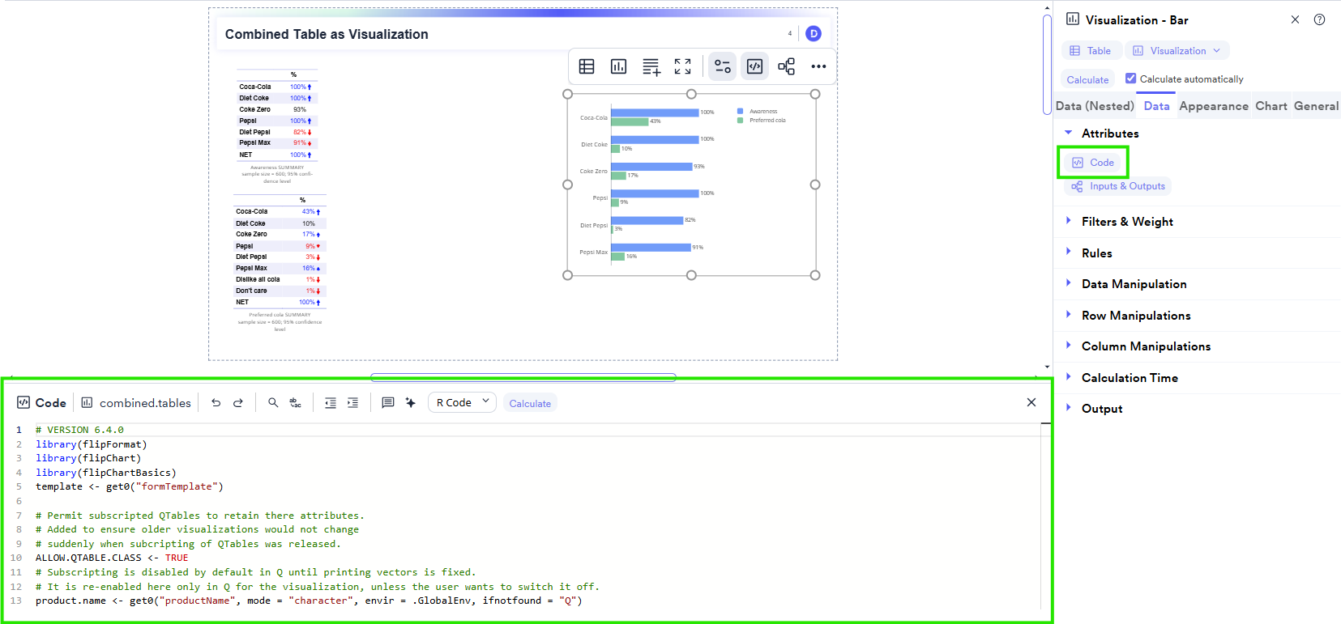Click the bottom-center resize handle of the chart
The image size is (1341, 624).
click(691, 275)
